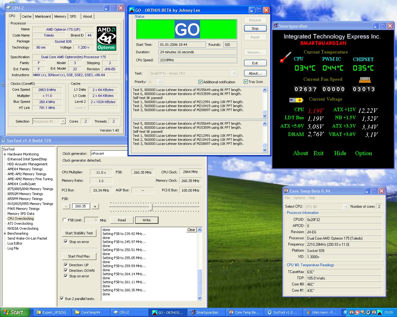The height and width of the screenshot is (317, 397).
Task: Click the FSB value field showing 260.35
Action: click(81, 206)
